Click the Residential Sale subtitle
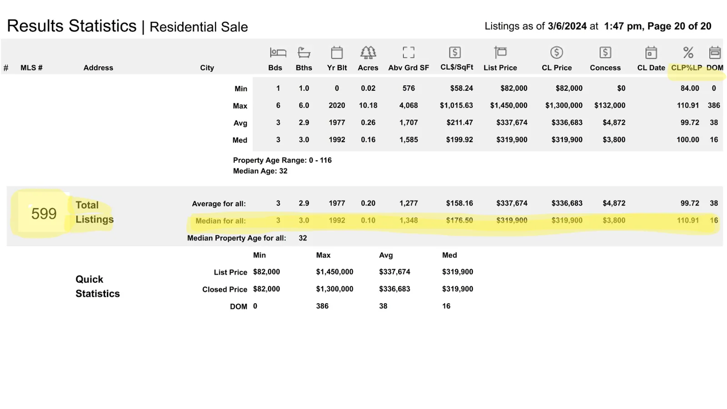 click(199, 27)
